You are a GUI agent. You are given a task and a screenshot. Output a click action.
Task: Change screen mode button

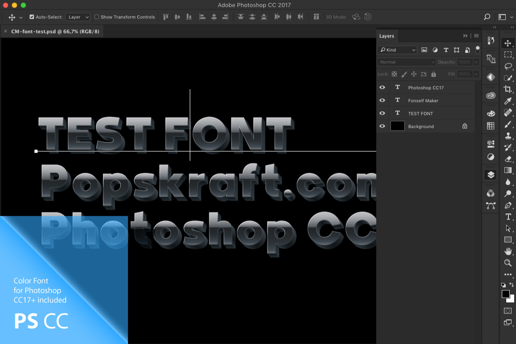pos(508,322)
